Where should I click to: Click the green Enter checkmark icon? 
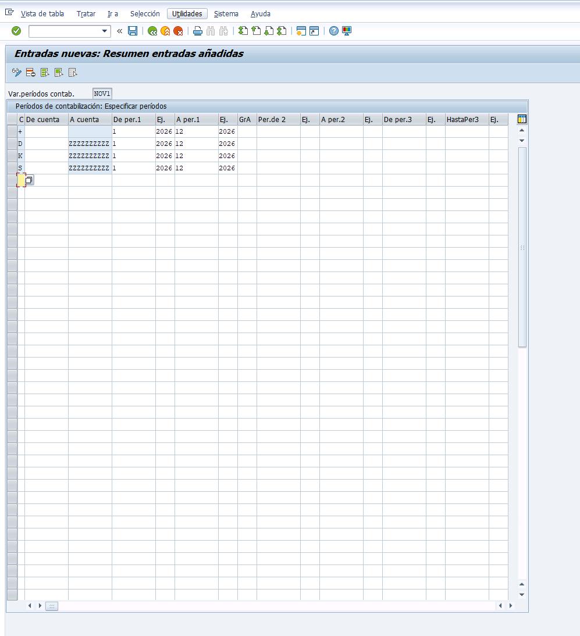[x=16, y=31]
